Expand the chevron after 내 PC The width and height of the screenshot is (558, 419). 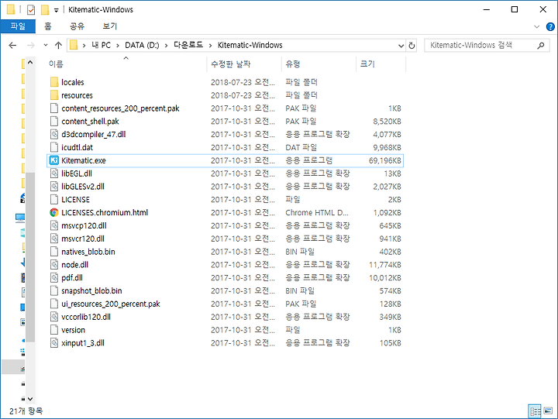point(118,46)
